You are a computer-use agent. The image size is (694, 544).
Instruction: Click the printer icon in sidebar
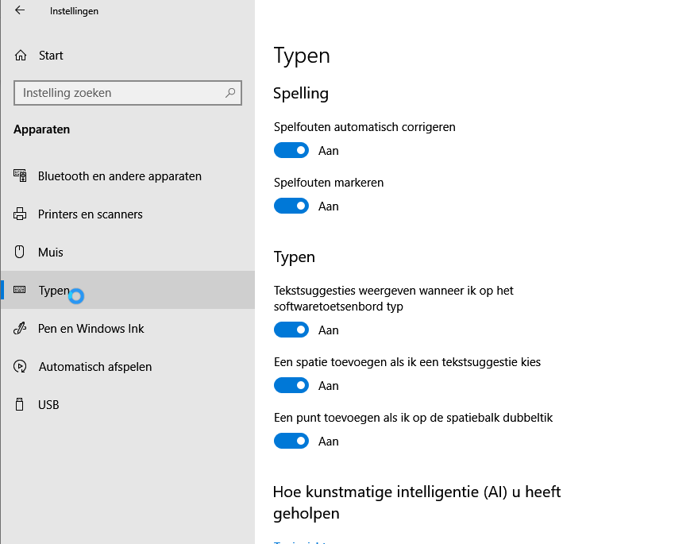click(x=21, y=214)
